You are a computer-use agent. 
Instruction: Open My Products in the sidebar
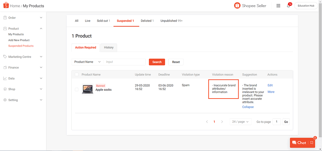point(16,34)
